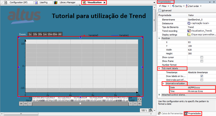Click the Trend recording Visualization_Trend1 icon
Viewport: 216px width, 116px height.
click(189, 31)
